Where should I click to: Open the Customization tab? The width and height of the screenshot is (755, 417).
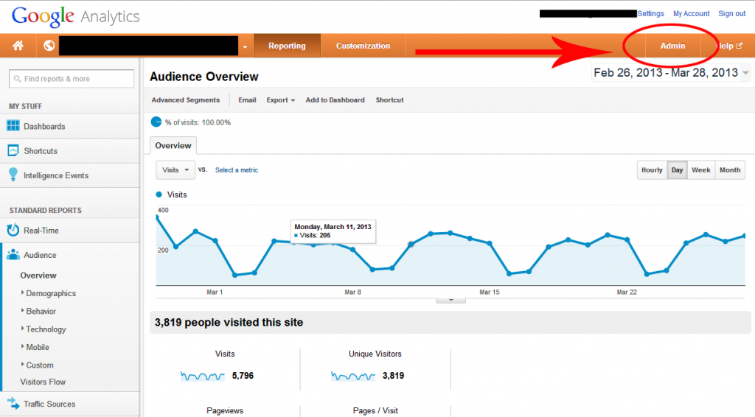pyautogui.click(x=363, y=46)
